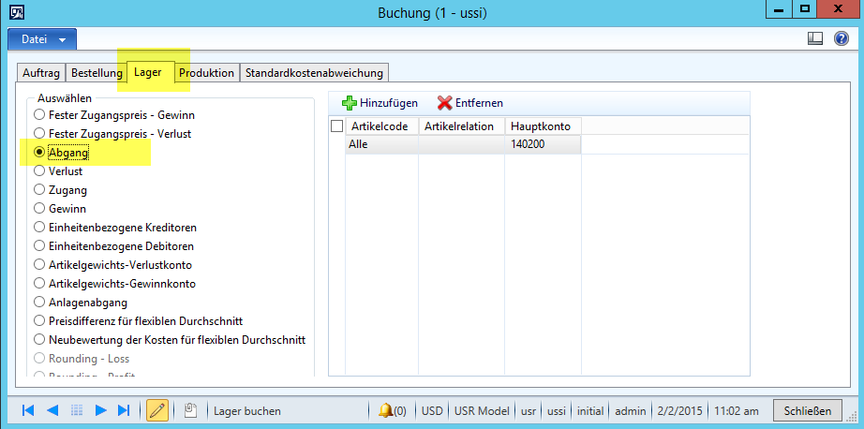Click the Entfernen button
Image resolution: width=864 pixels, height=429 pixels.
click(x=470, y=102)
